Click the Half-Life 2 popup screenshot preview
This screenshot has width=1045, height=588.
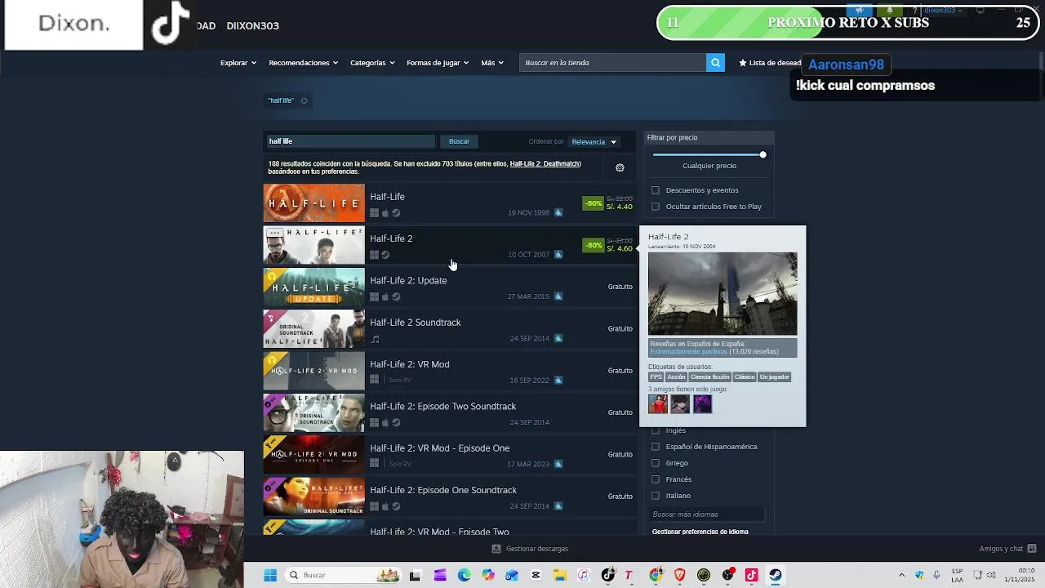coord(723,293)
